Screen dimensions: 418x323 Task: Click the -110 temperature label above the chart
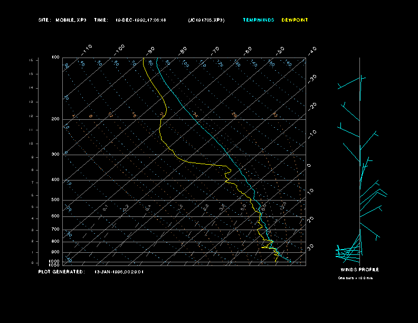point(87,50)
